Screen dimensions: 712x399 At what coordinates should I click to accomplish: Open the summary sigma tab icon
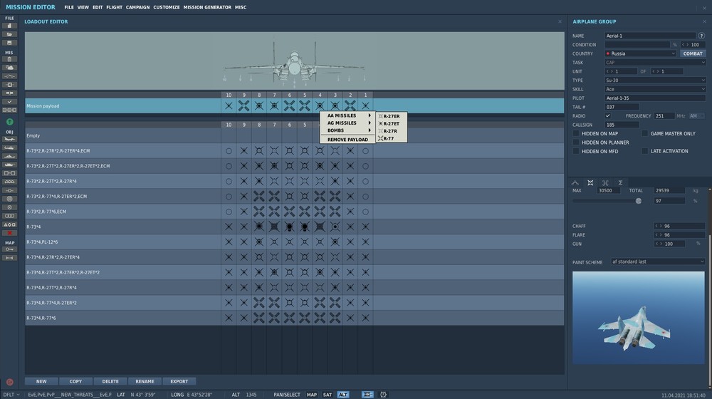[x=620, y=182]
